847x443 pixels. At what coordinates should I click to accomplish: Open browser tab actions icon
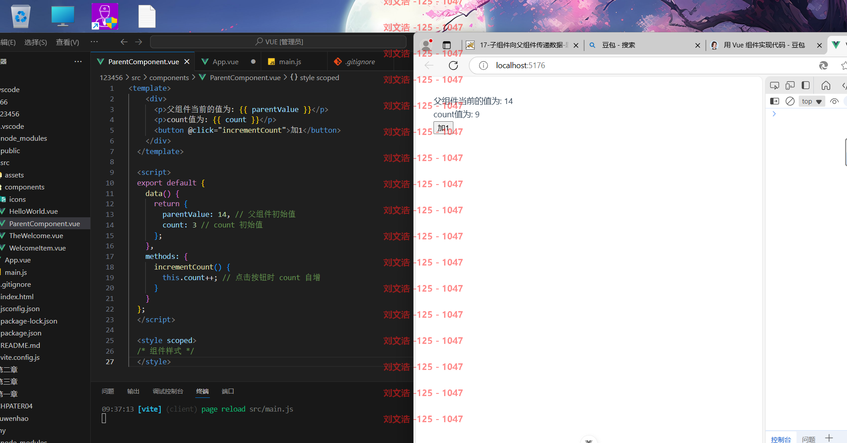(447, 45)
